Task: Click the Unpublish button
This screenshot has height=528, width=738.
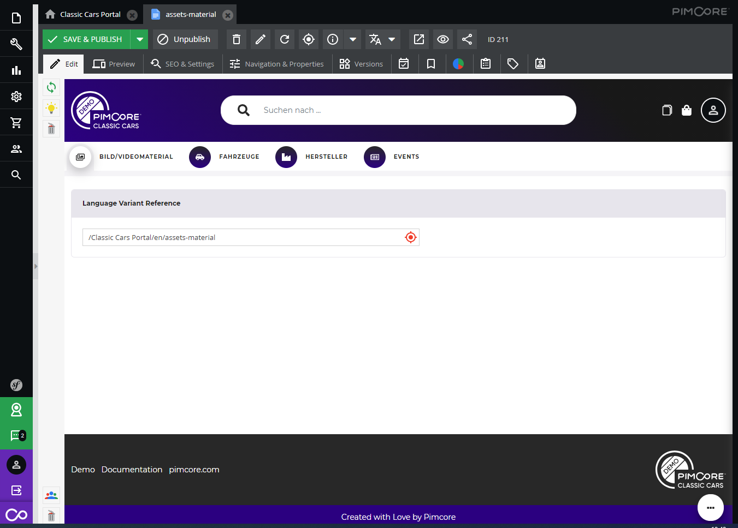Action: coord(185,39)
